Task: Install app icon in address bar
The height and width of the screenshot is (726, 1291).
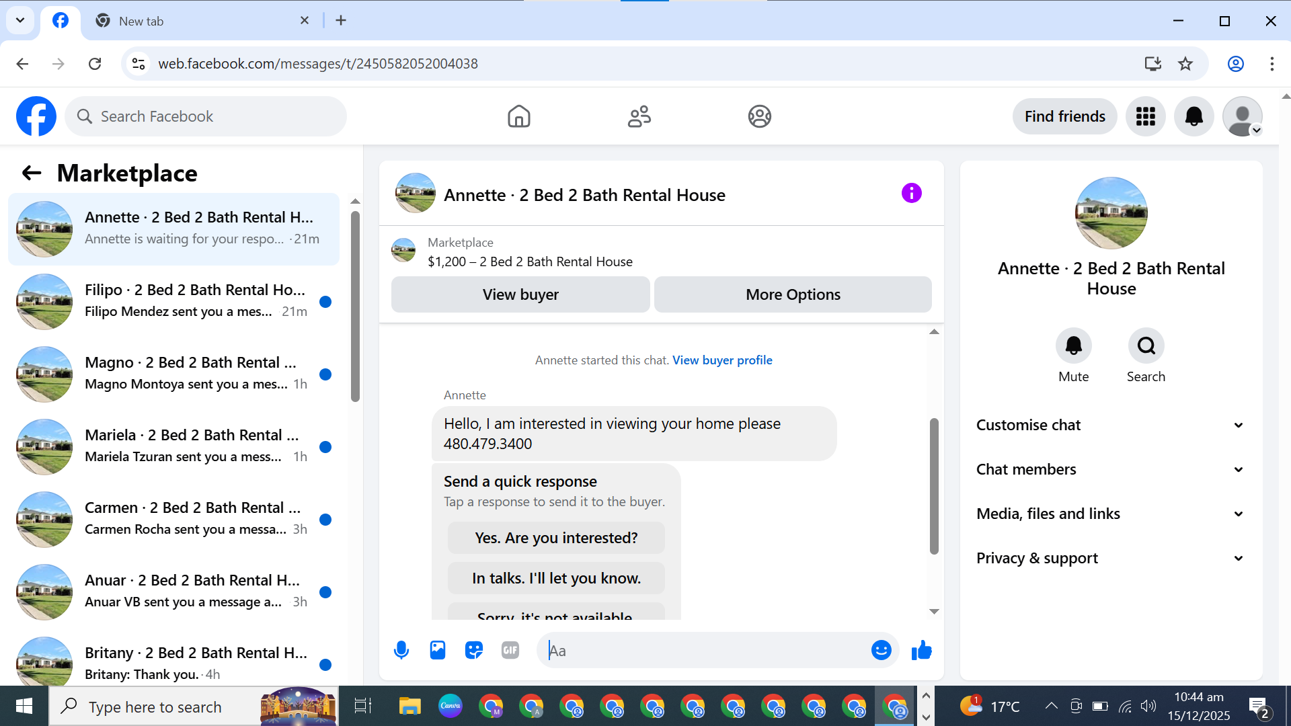Action: 1153,64
